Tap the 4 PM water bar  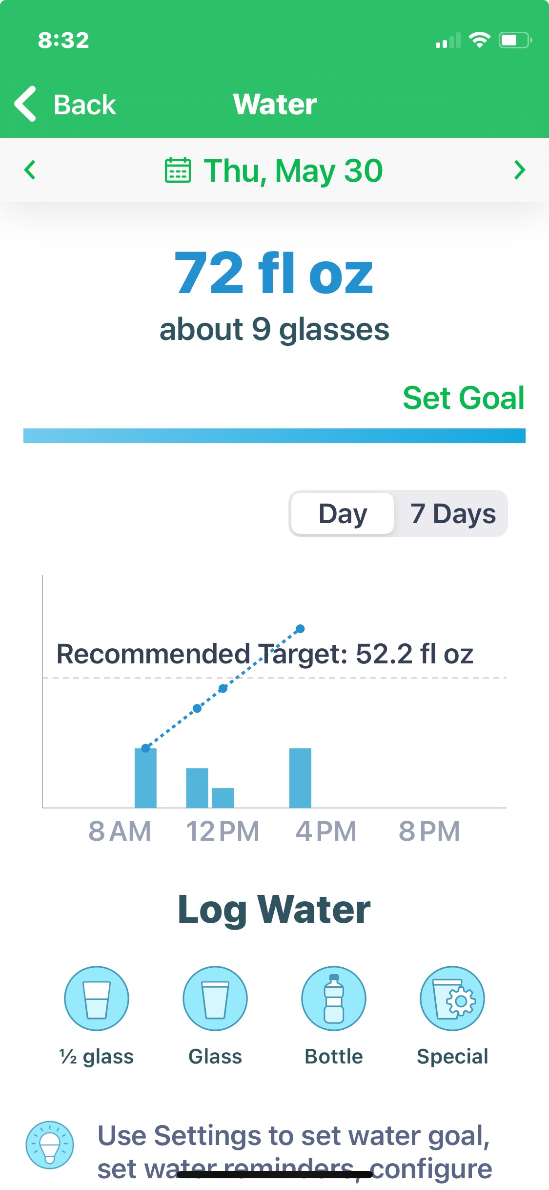pyautogui.click(x=300, y=778)
